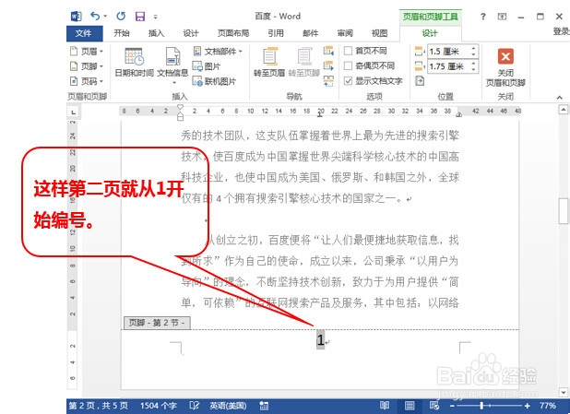The image size is (570, 414).
Task: Insert 联机图片 online picture
Action: tap(214, 81)
